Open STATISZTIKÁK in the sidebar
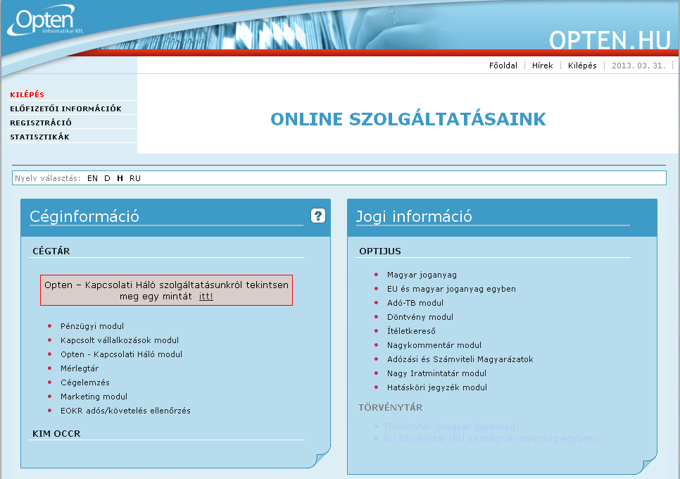Screen dimensions: 680x479 [x=39, y=137]
